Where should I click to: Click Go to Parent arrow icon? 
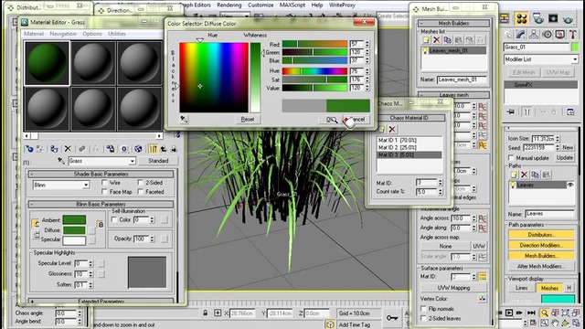(164, 149)
